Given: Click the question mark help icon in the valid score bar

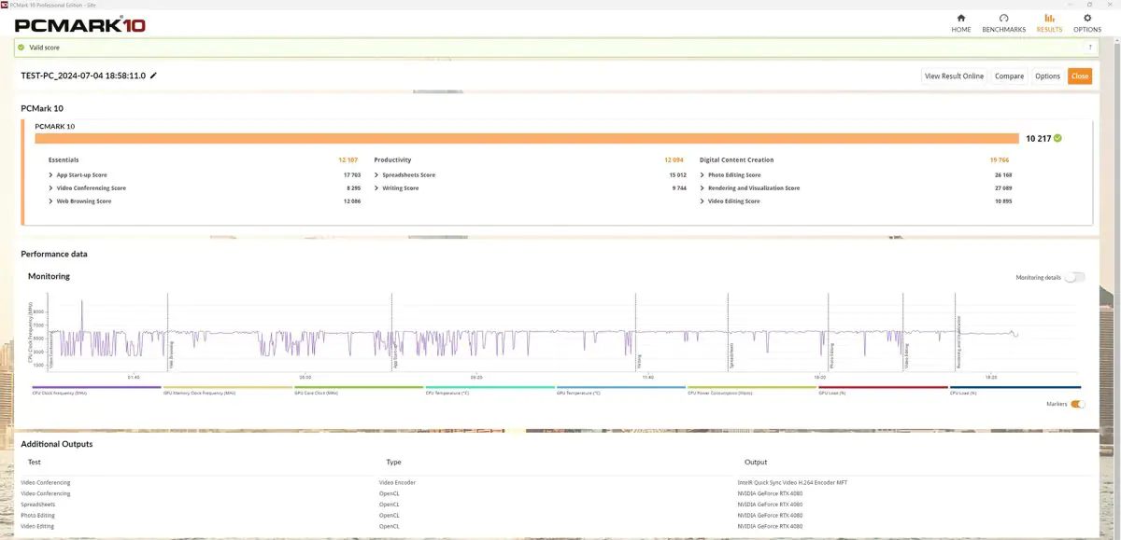Looking at the screenshot, I should (1089, 47).
